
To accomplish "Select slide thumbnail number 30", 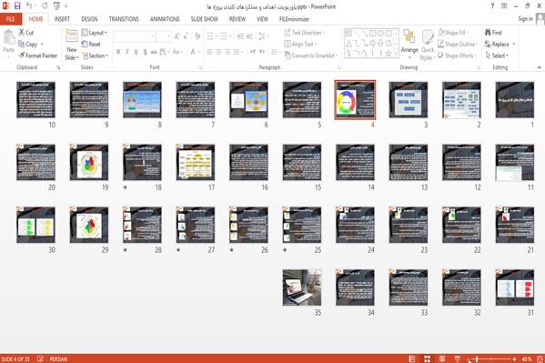I will click(35, 225).
